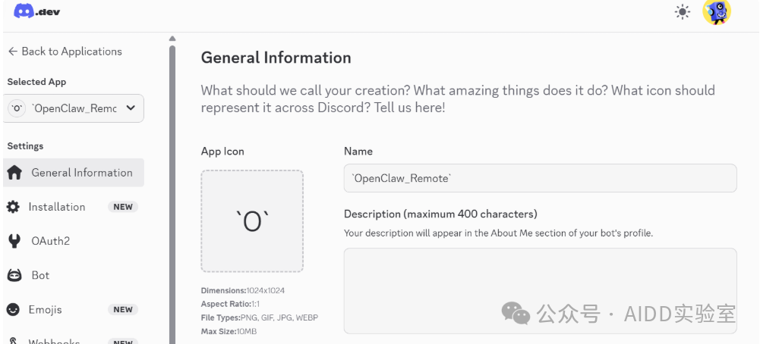The height and width of the screenshot is (344, 760).
Task: Click the NEW badge next to Installation
Action: tap(123, 207)
